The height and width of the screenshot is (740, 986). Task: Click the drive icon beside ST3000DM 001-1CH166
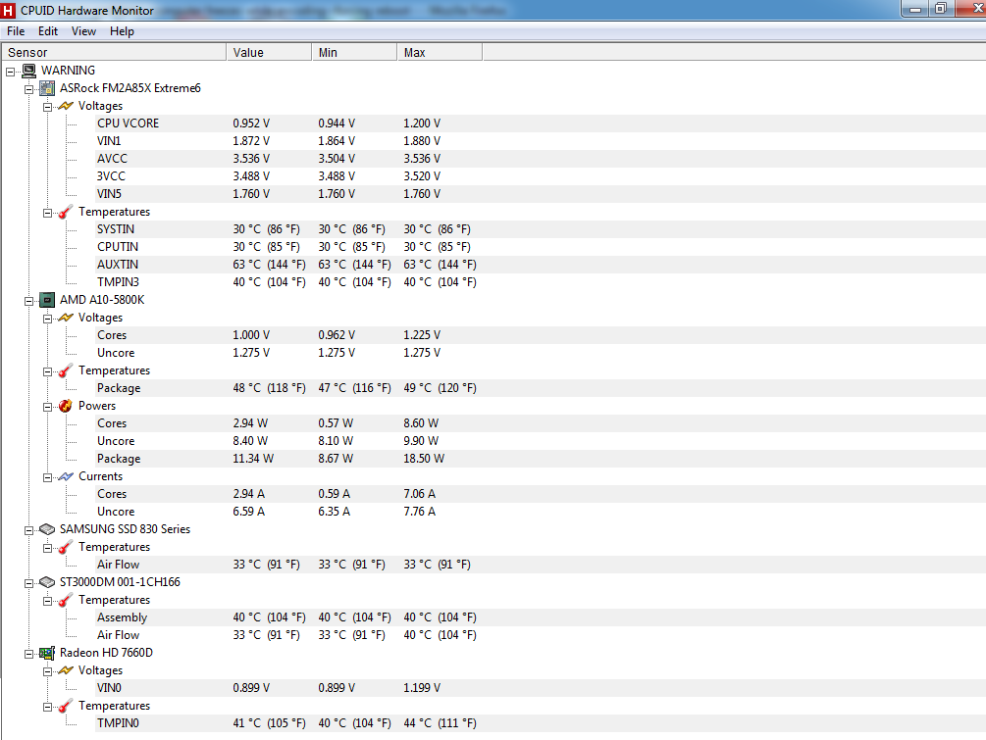pyautogui.click(x=47, y=582)
